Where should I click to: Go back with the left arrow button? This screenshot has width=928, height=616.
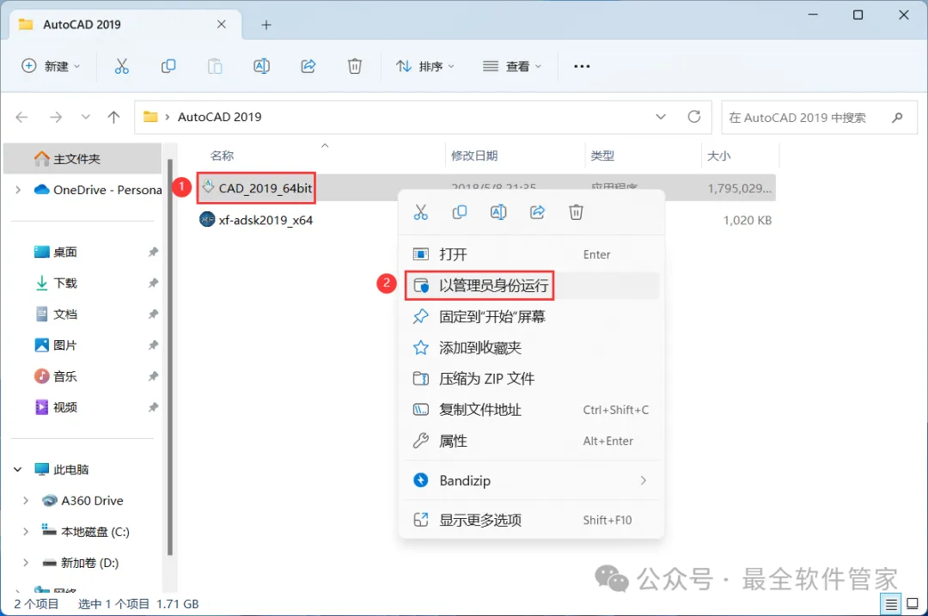21,117
